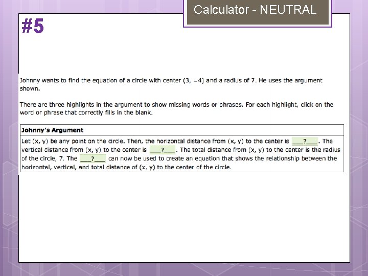Click the 'Calculator - NEUTRAL' label
The width and height of the screenshot is (368, 276).
pyautogui.click(x=255, y=10)
